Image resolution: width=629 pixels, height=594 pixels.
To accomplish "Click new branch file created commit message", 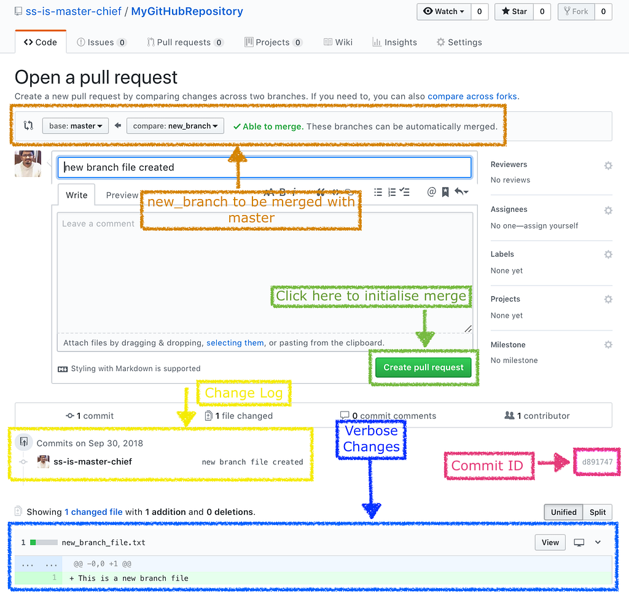I will click(252, 462).
